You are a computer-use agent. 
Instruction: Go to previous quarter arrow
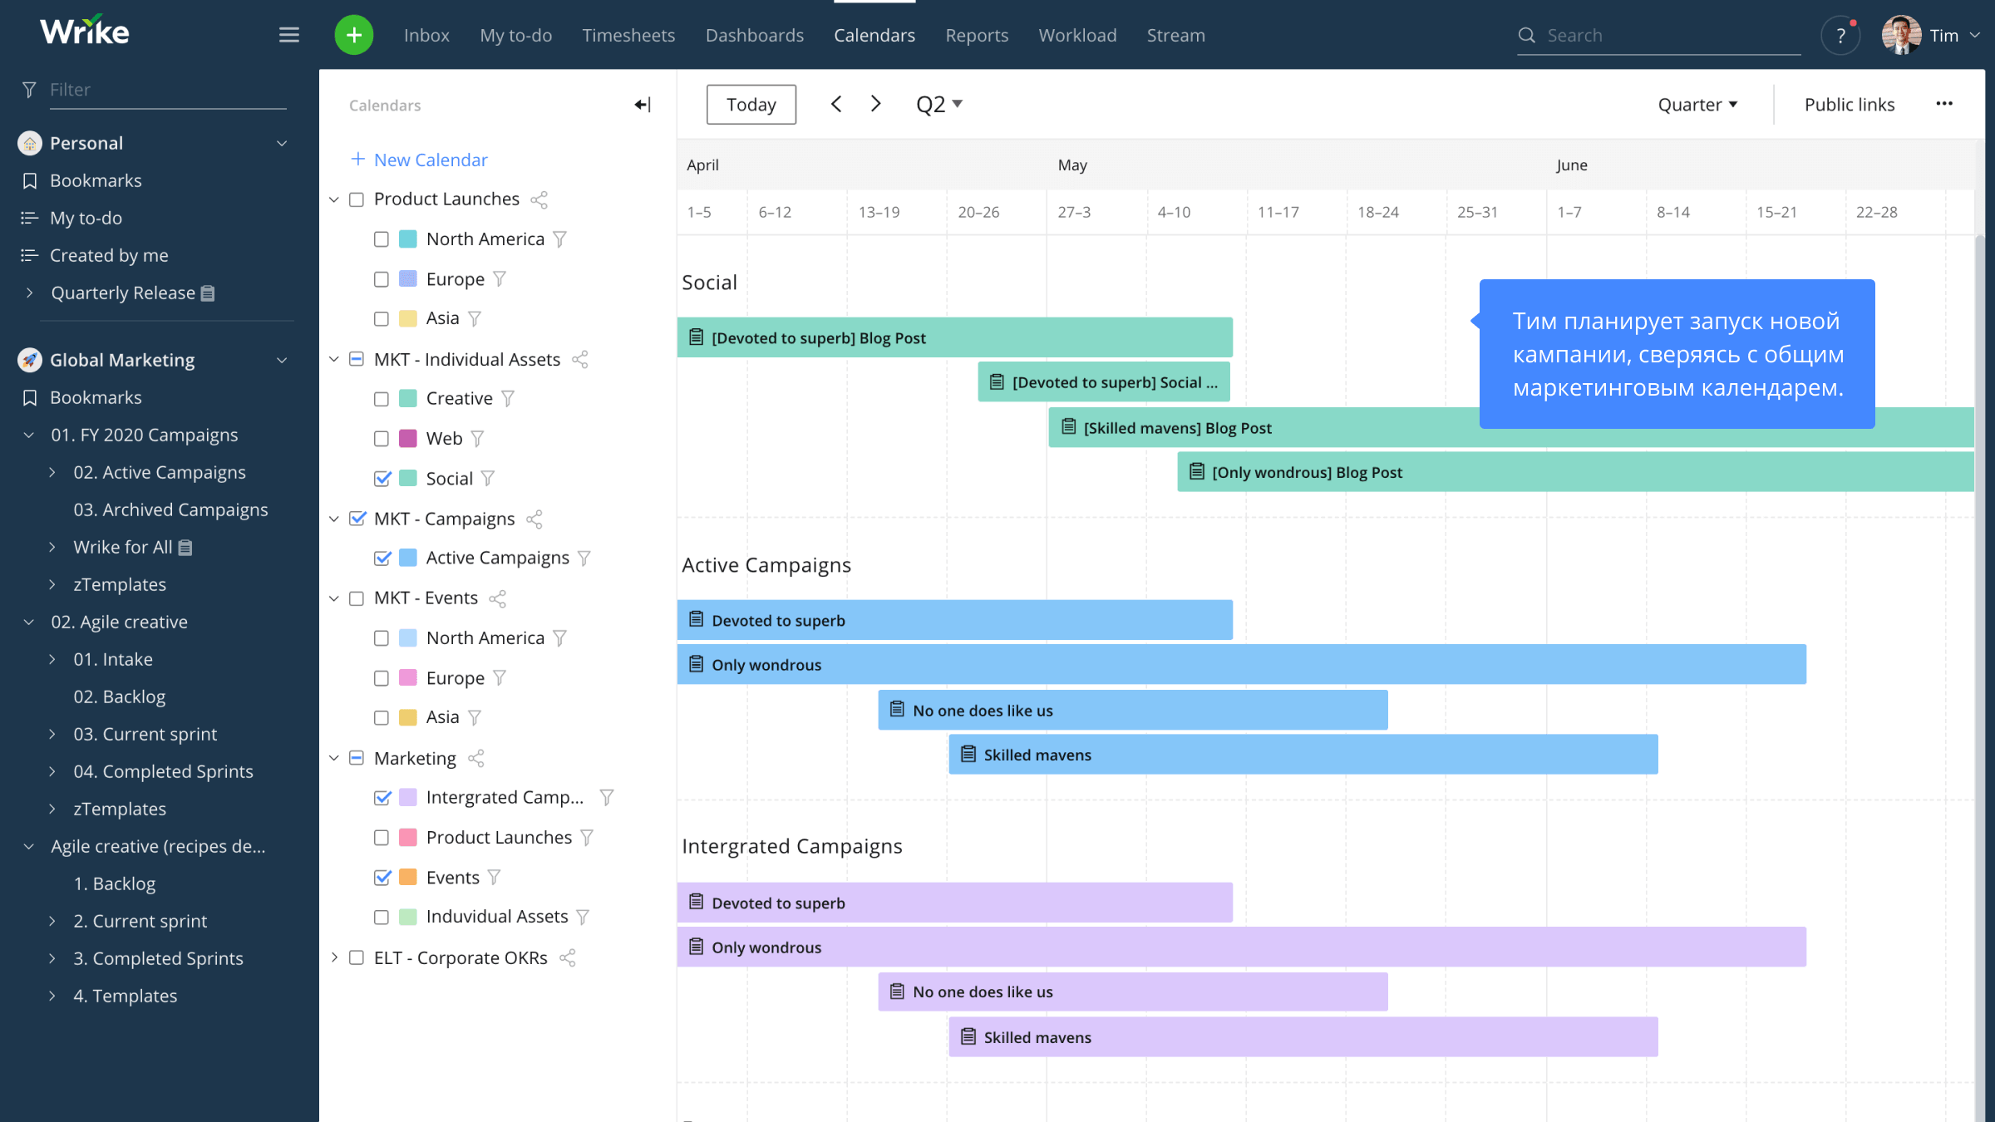coord(836,104)
